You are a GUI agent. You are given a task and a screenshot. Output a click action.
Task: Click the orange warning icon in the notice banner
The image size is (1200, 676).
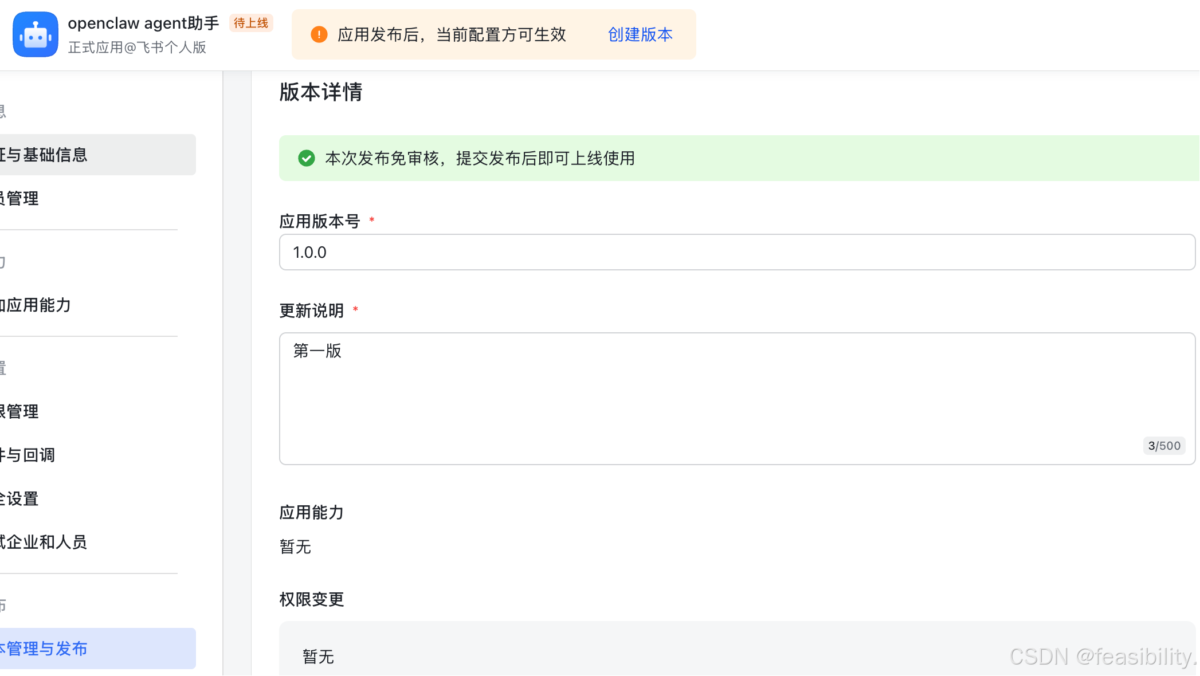coord(319,34)
